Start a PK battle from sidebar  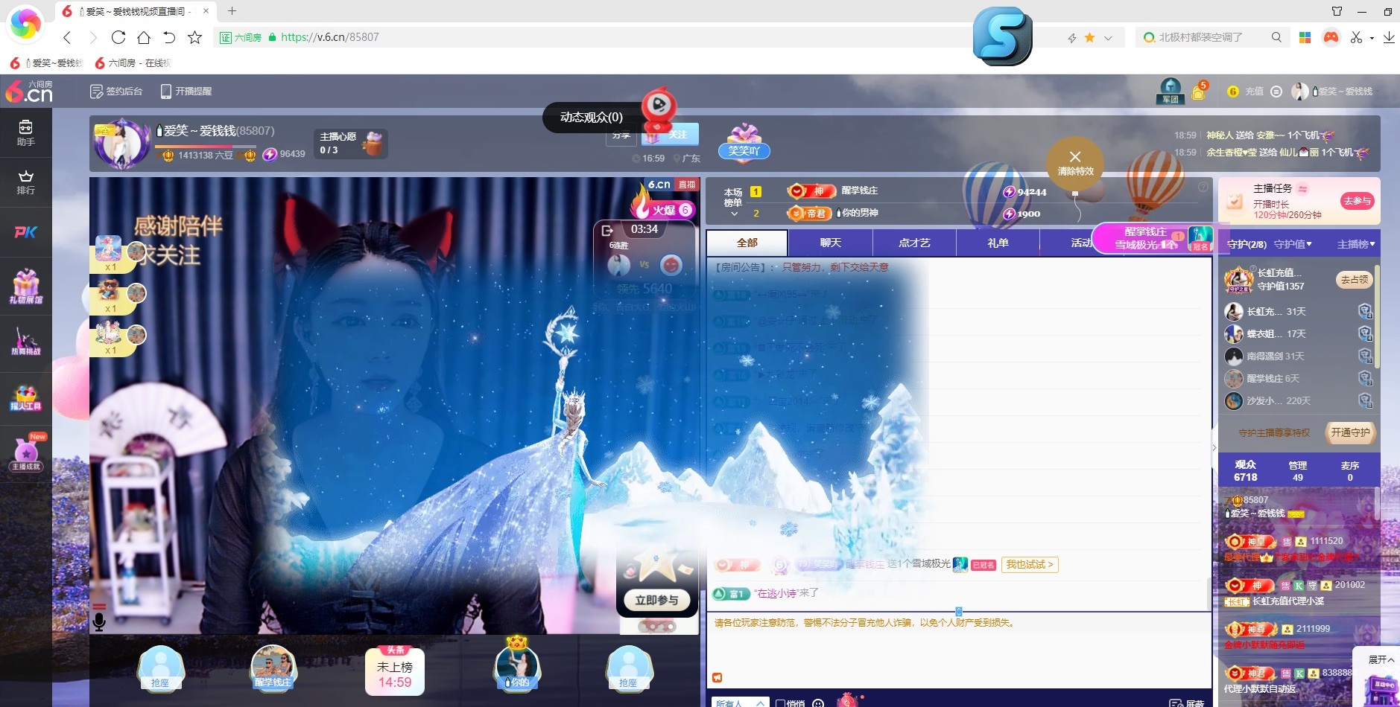25,232
